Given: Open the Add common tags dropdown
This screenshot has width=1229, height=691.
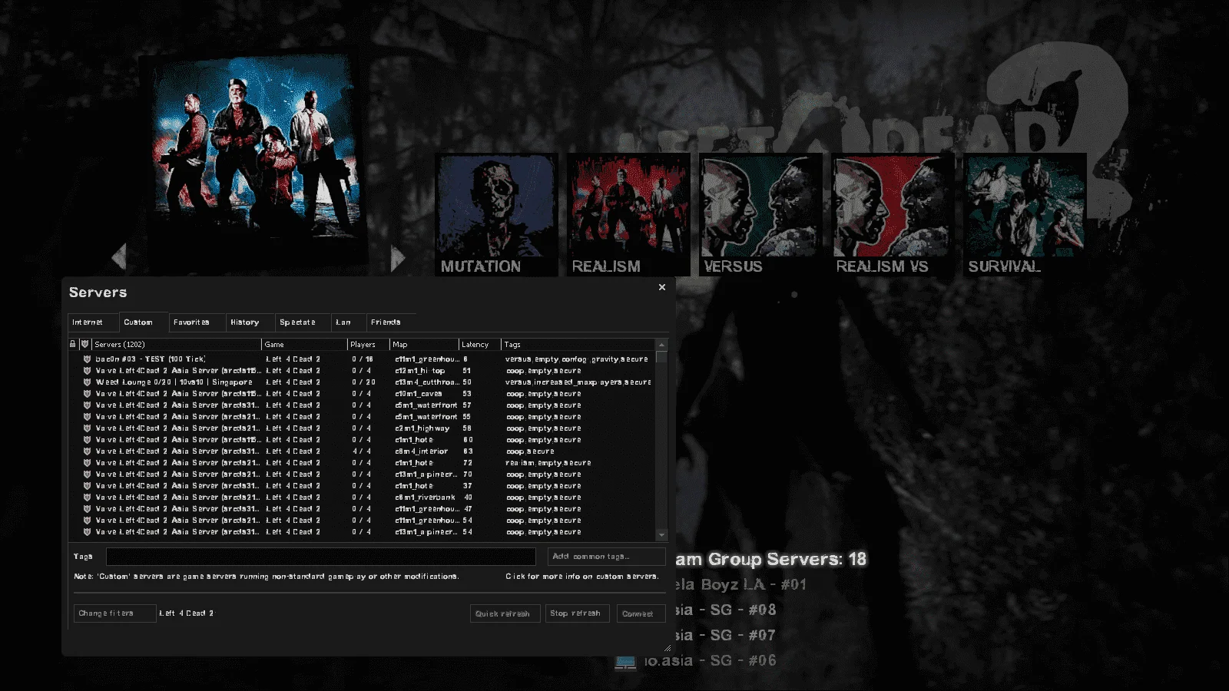Looking at the screenshot, I should (607, 557).
